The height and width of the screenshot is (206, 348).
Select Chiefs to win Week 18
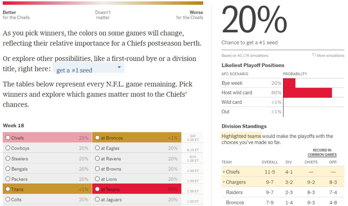pyautogui.click(x=8, y=138)
